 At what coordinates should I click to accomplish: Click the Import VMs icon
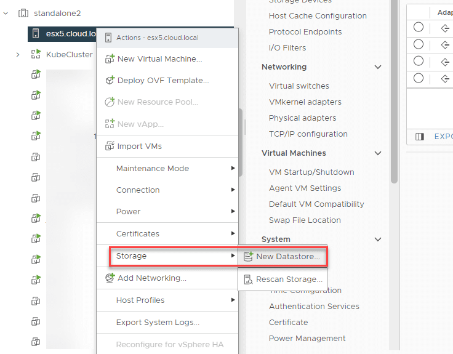pos(110,147)
